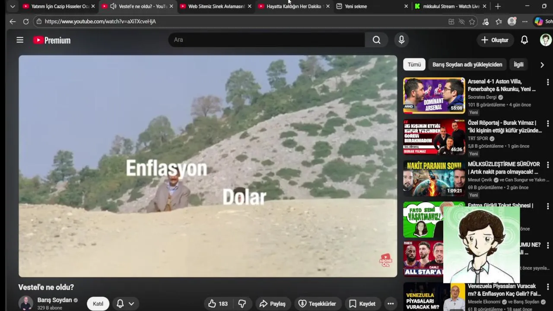
Task: Open options for Venezuela Piyasaları video
Action: tap(548, 287)
